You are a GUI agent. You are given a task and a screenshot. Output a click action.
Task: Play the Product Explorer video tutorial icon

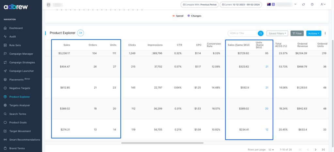81,33
